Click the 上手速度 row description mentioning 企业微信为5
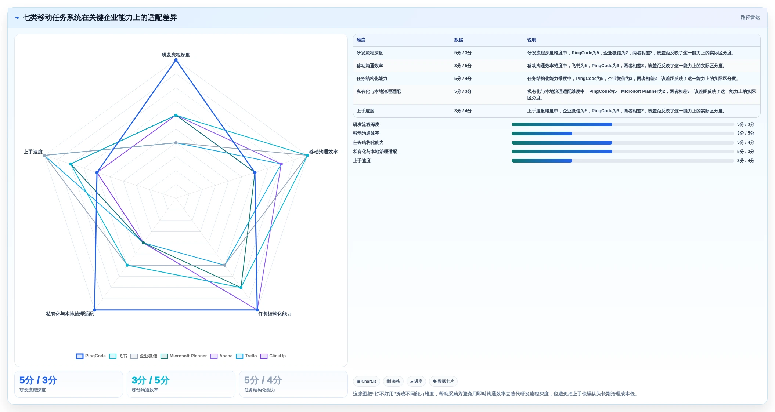 coord(627,111)
